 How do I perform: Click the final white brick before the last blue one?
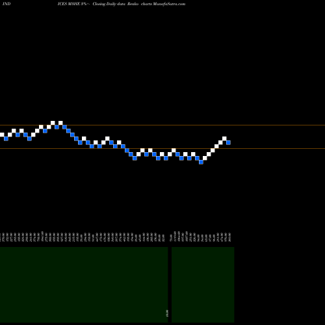[x=224, y=138]
